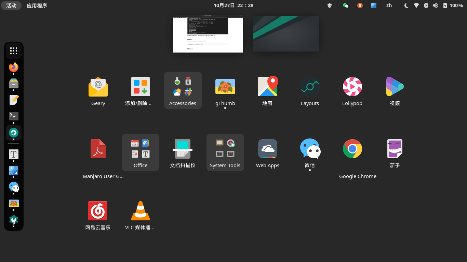Click the battery 100% indicator
Screen dimensions: 467x262
click(x=453, y=5)
